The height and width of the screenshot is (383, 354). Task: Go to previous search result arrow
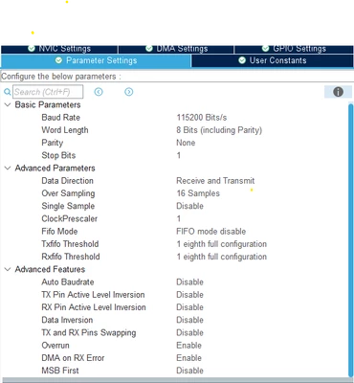(99, 92)
